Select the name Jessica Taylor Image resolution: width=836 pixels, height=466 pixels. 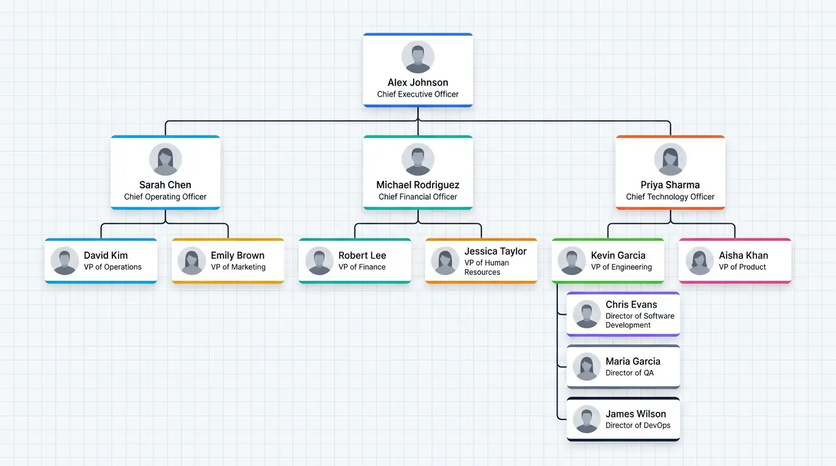point(496,251)
